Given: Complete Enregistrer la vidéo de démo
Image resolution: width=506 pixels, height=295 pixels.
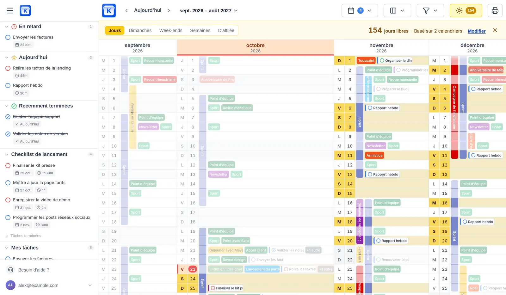Looking at the screenshot, I should point(8,200).
